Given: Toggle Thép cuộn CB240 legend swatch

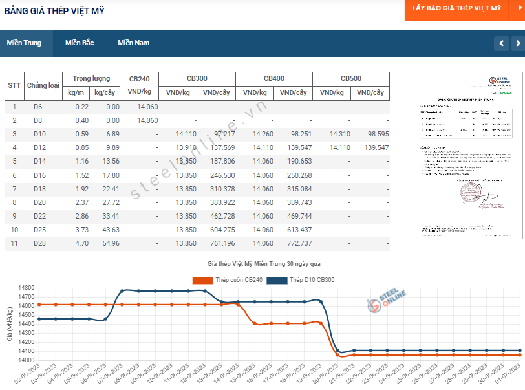Looking at the screenshot, I should (x=203, y=280).
